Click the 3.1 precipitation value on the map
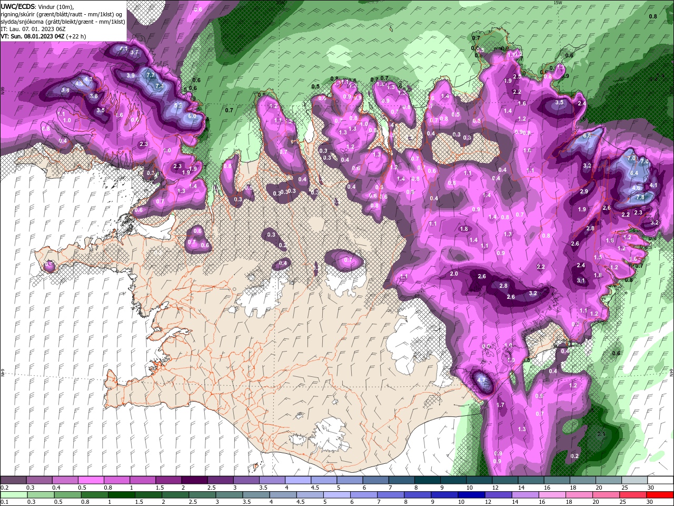 (581, 281)
